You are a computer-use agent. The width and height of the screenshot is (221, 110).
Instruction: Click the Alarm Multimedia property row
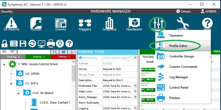pyautogui.click(x=108, y=103)
